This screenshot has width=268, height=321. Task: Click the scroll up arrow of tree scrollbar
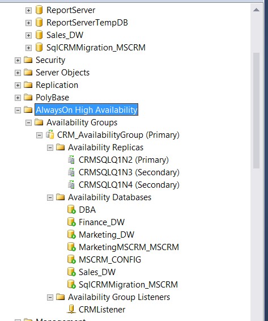(x=256, y=10)
